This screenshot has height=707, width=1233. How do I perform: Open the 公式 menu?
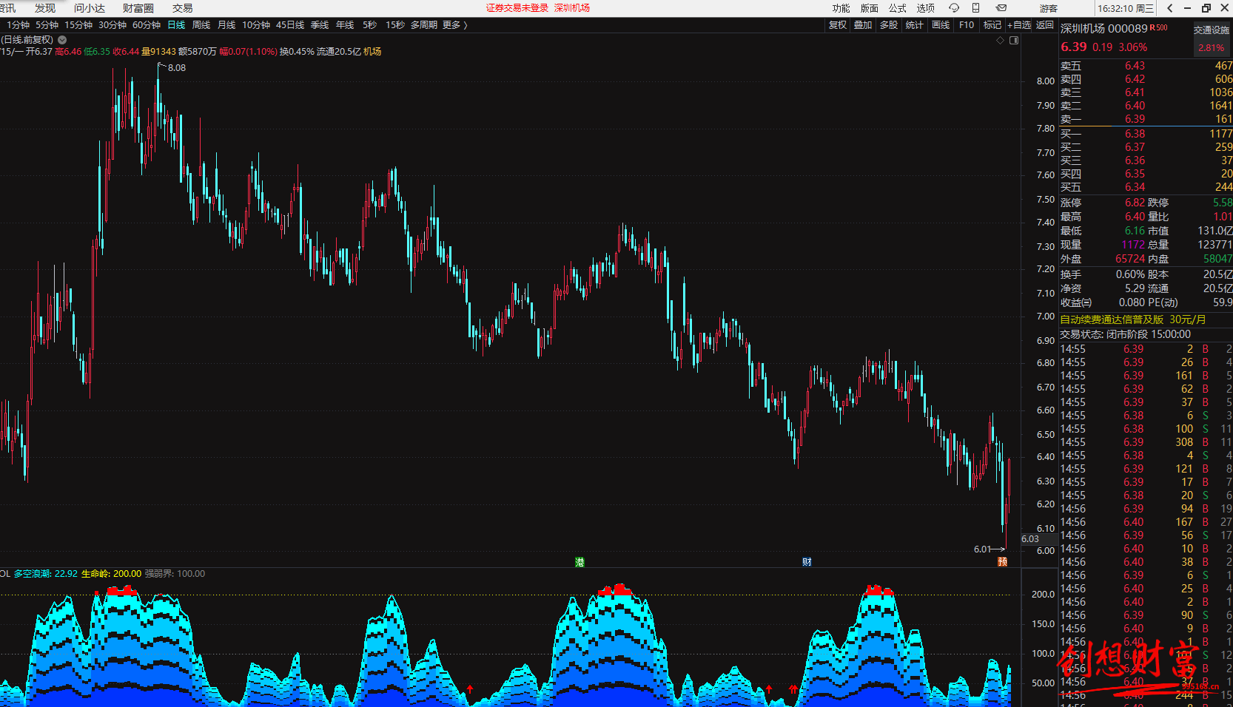(897, 8)
